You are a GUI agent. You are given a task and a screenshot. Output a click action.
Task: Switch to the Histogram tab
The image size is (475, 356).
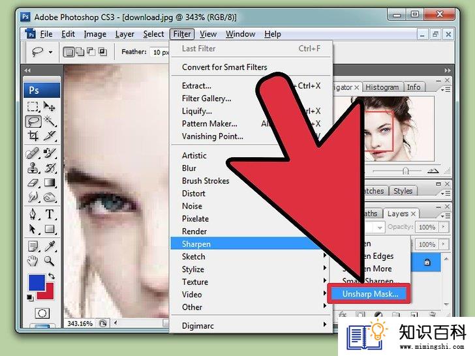382,87
